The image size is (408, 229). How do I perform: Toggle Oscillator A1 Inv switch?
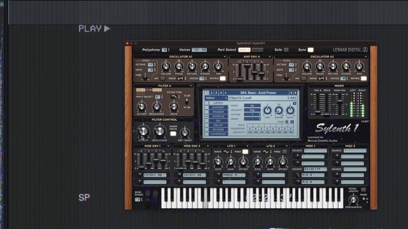[163, 78]
